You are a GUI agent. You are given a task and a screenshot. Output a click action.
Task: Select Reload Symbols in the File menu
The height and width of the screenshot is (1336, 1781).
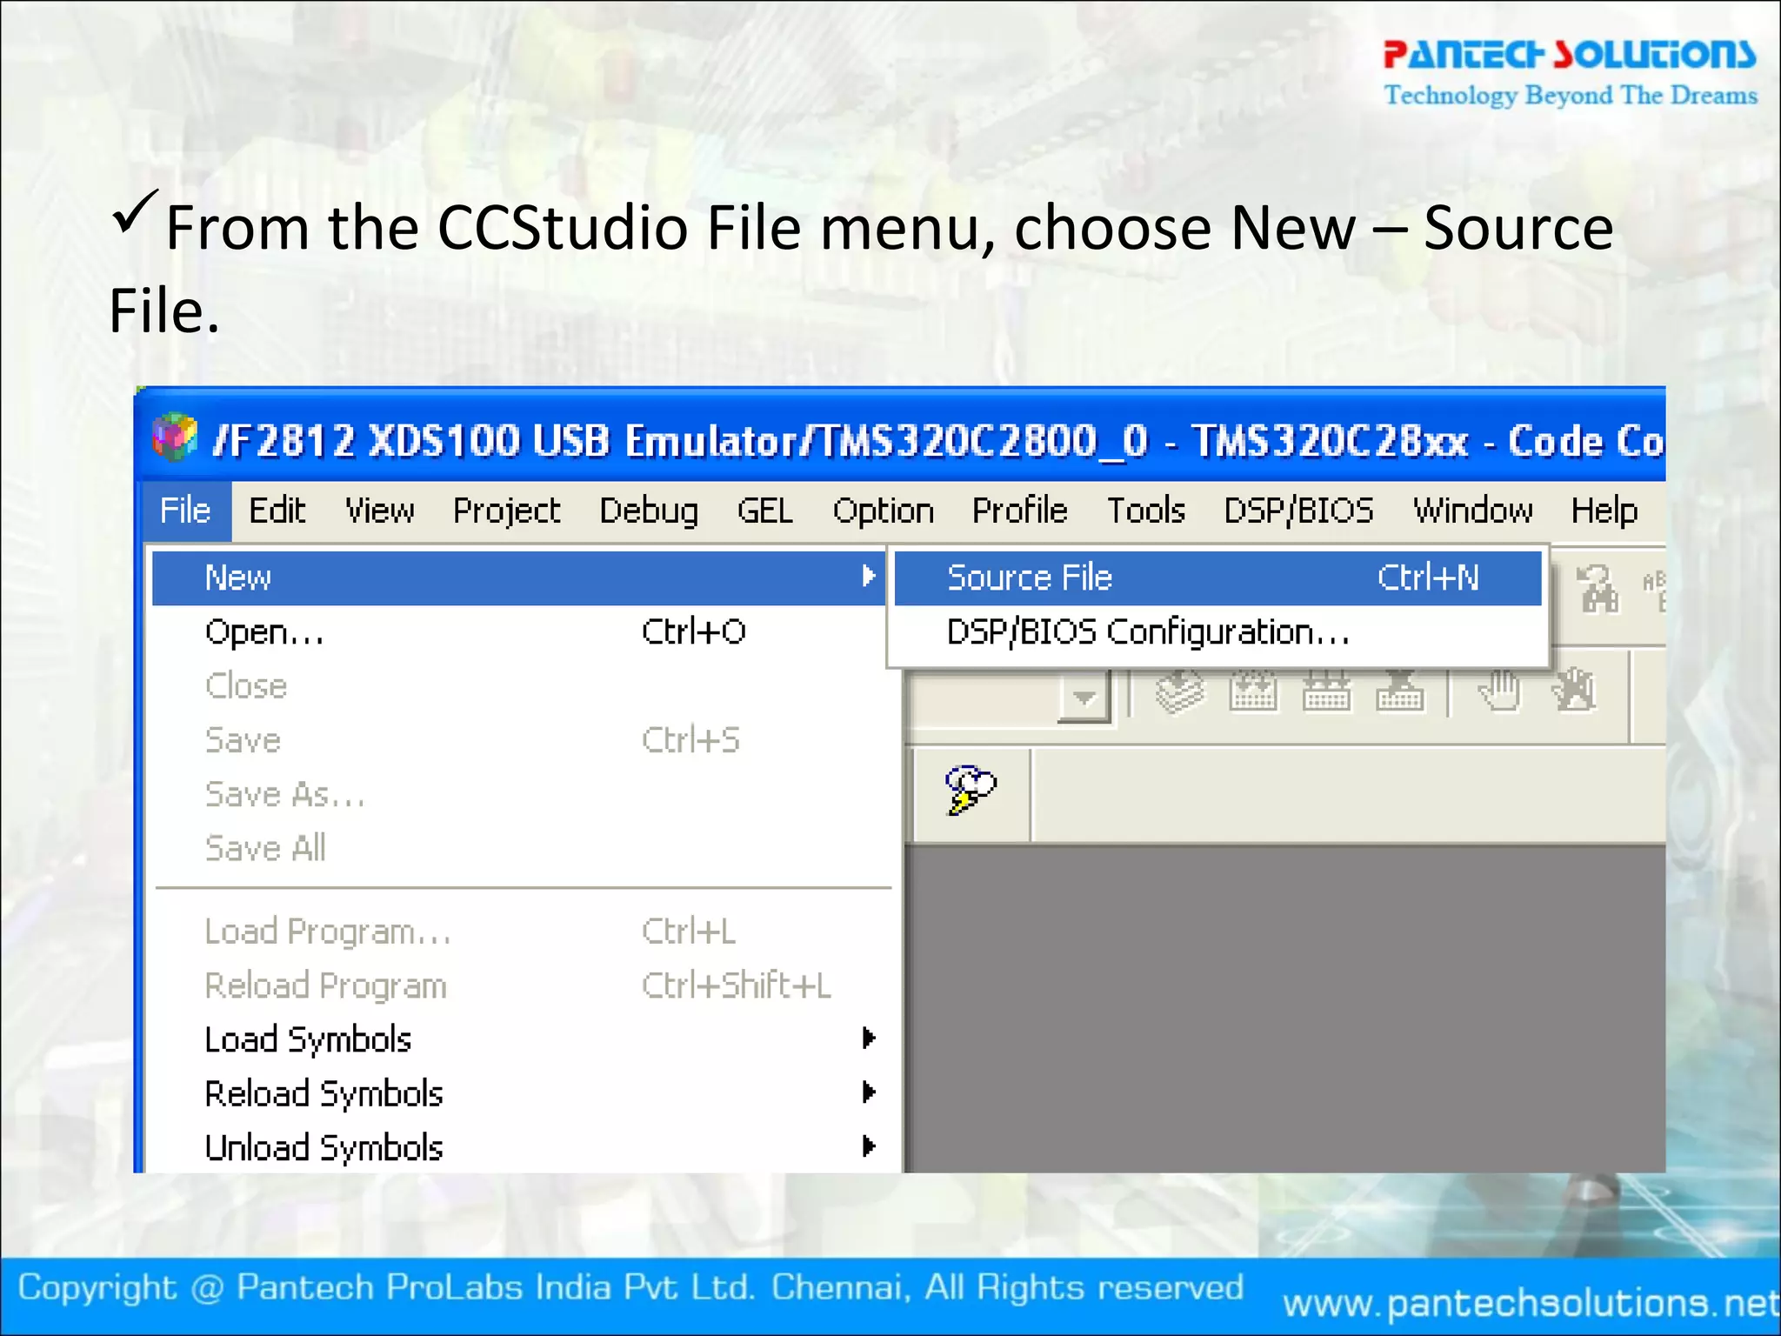[x=519, y=1093]
